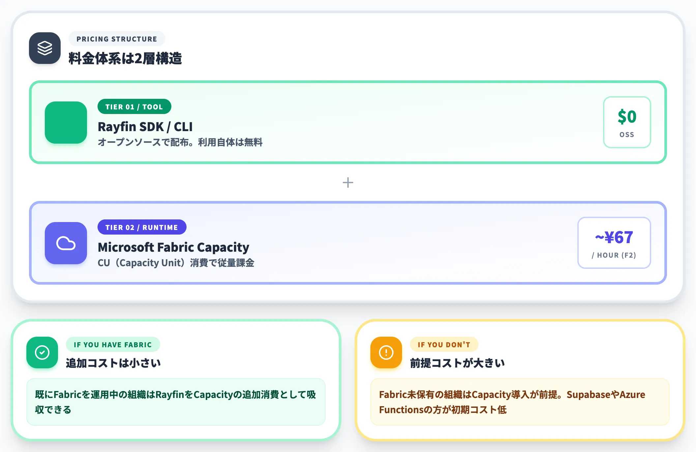Click the cloud icon for Fabric Capacity
This screenshot has width=696, height=452.
[x=66, y=243]
